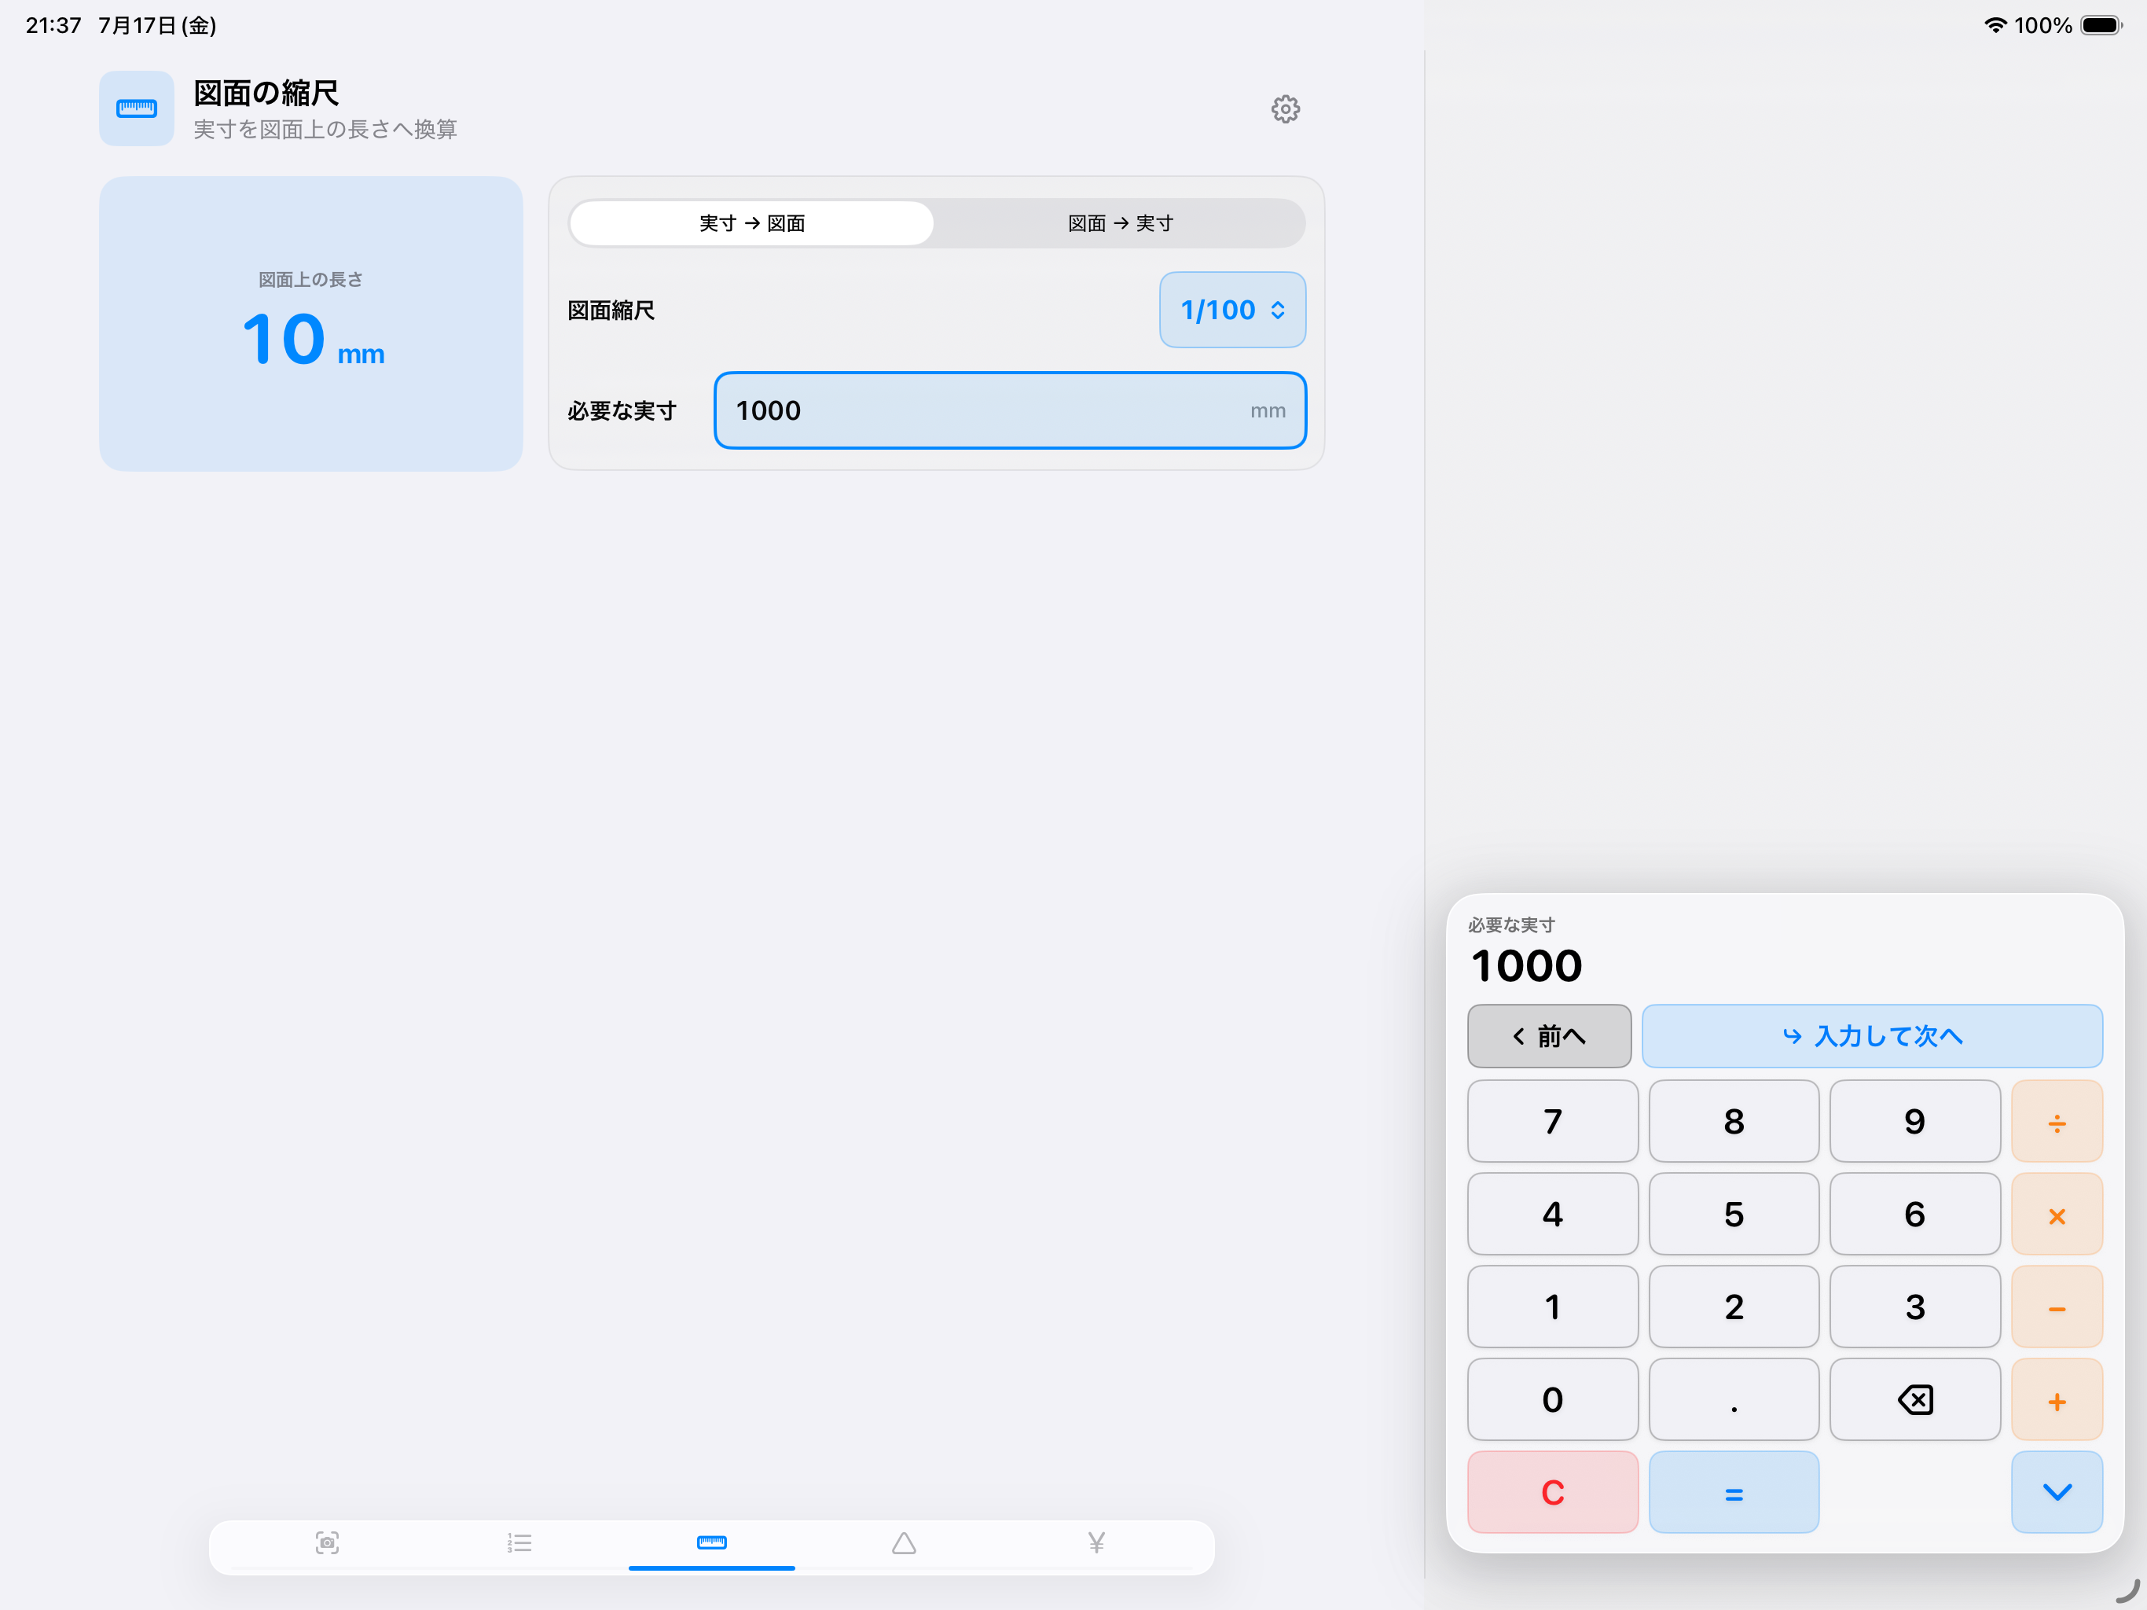Tap the backspace delete key on the keypad
2147x1610 pixels.
pyautogui.click(x=1914, y=1399)
